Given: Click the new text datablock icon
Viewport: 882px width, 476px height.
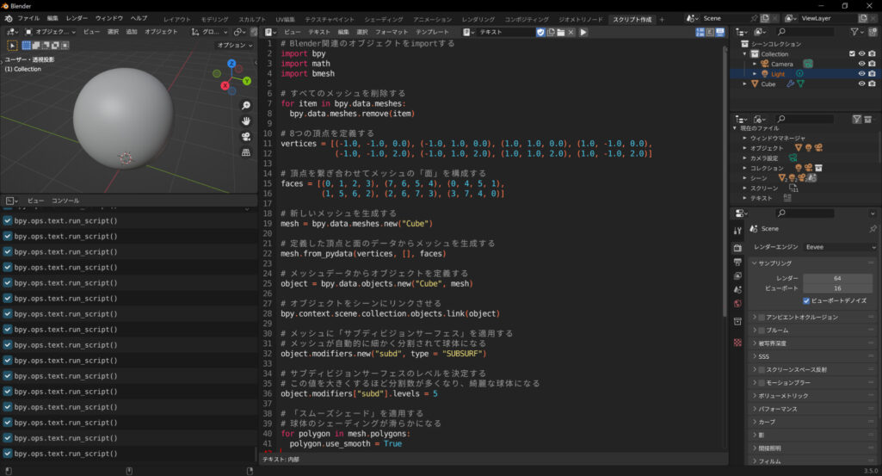Looking at the screenshot, I should click(x=551, y=32).
